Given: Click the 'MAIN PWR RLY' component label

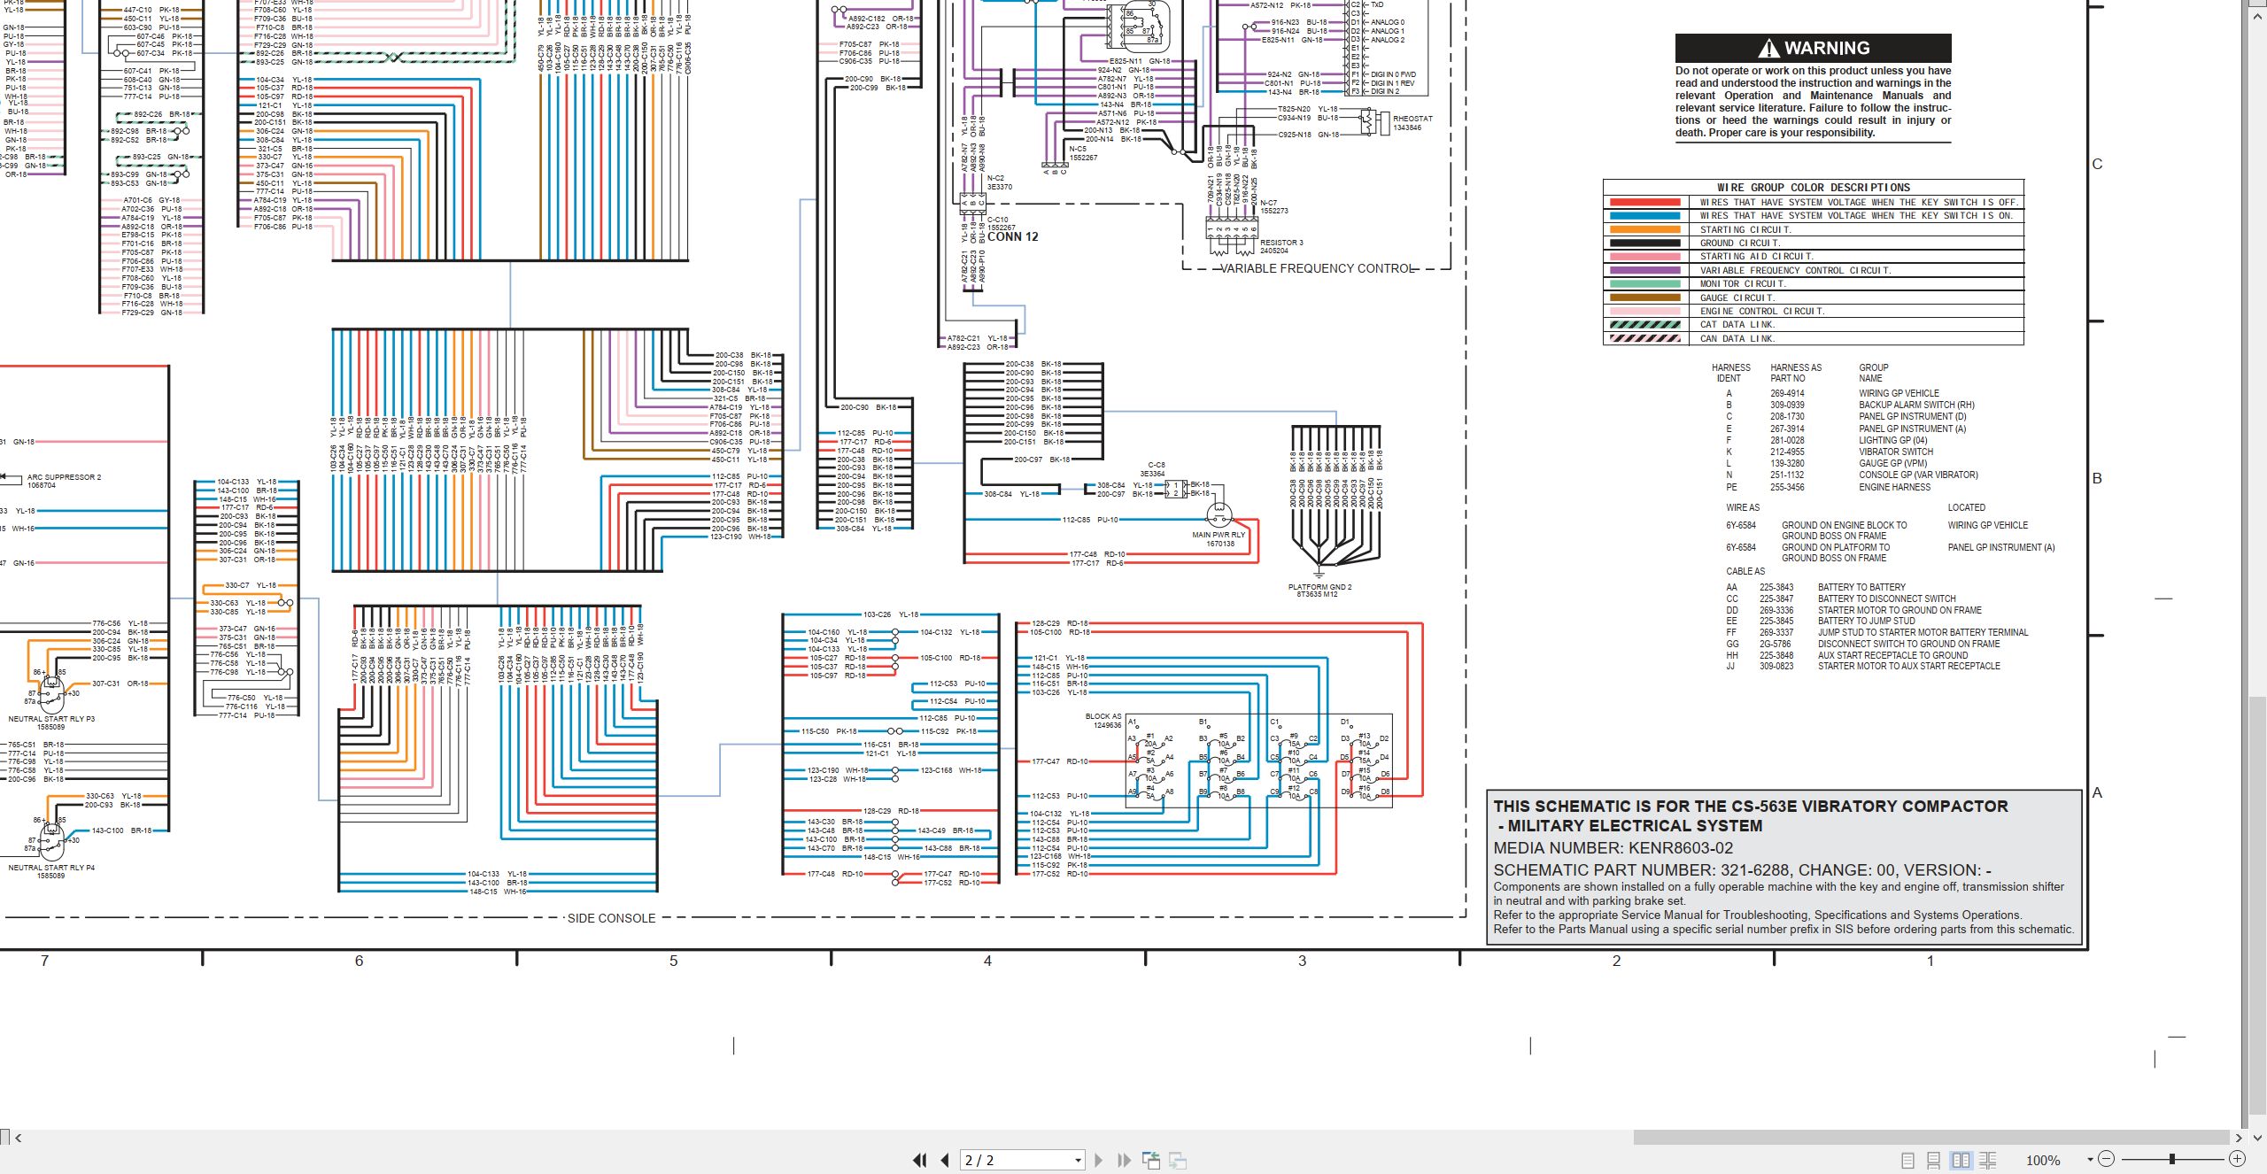Looking at the screenshot, I should [x=1219, y=535].
